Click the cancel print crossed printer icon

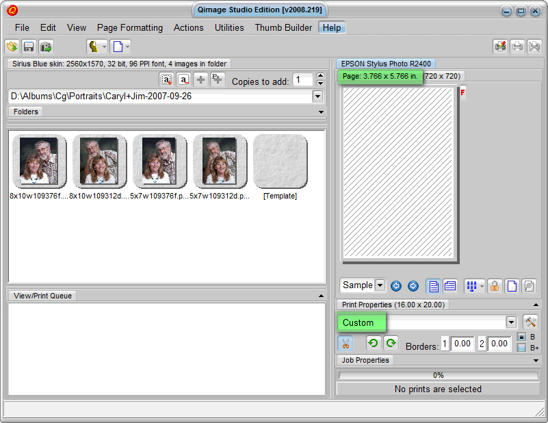pyautogui.click(x=534, y=47)
